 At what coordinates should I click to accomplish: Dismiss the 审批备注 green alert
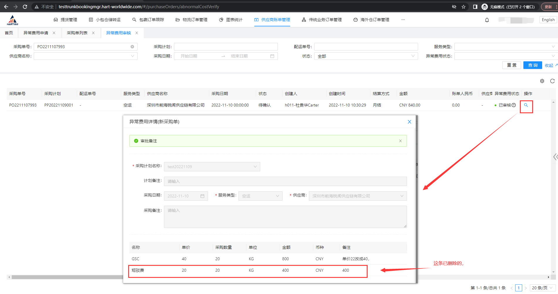[x=400, y=141]
